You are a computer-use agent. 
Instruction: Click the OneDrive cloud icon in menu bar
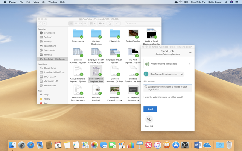pos(176,2)
